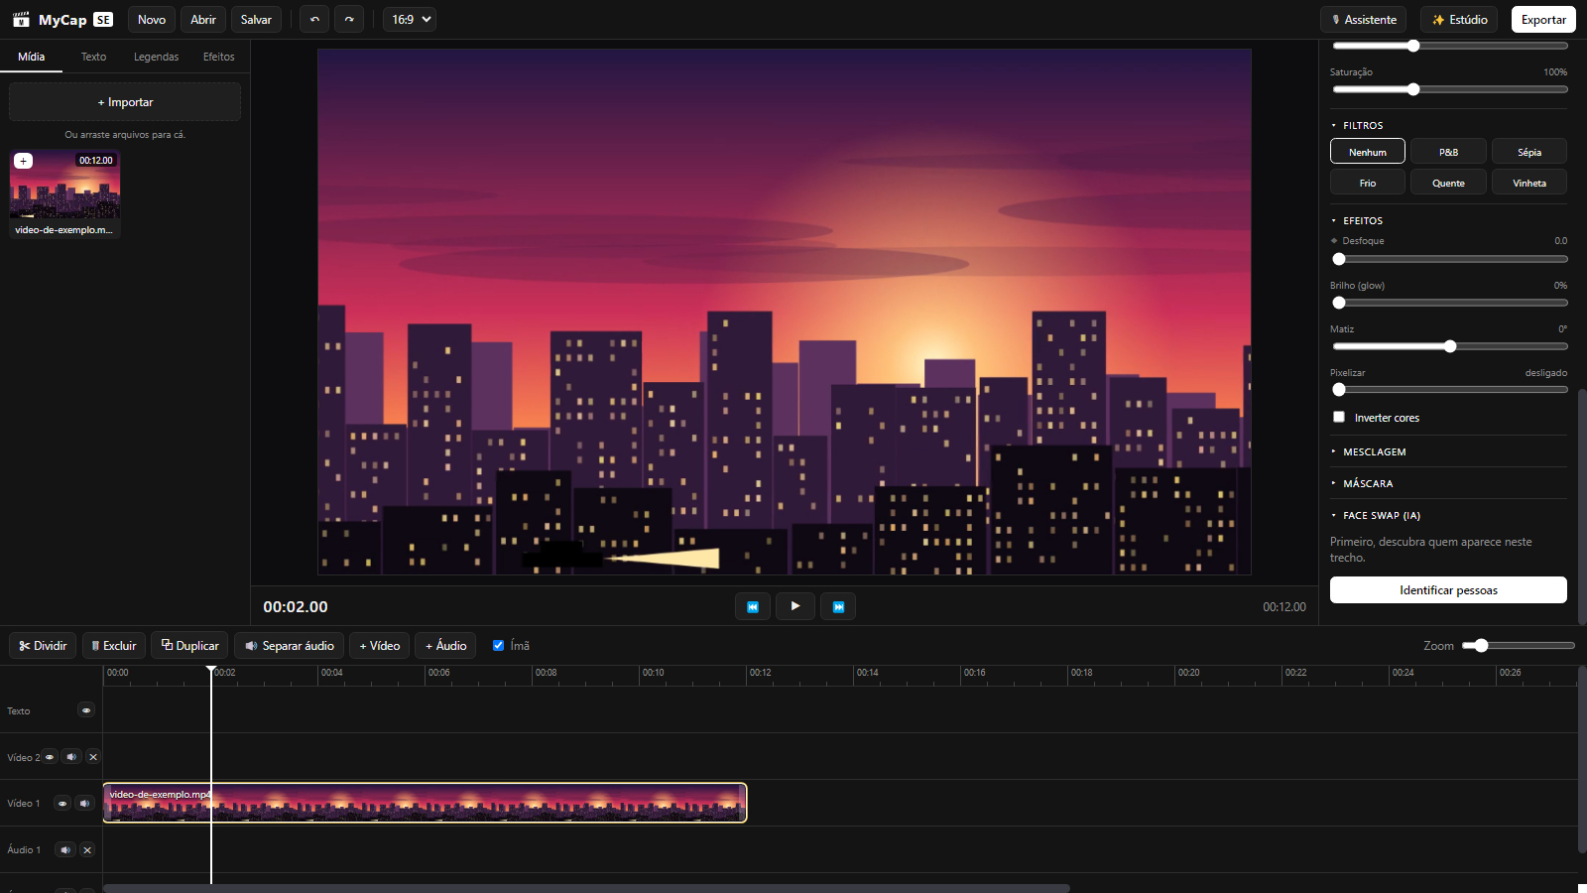Add media thumbnail with plus icon
This screenshot has height=893, width=1587.
pyautogui.click(x=24, y=161)
